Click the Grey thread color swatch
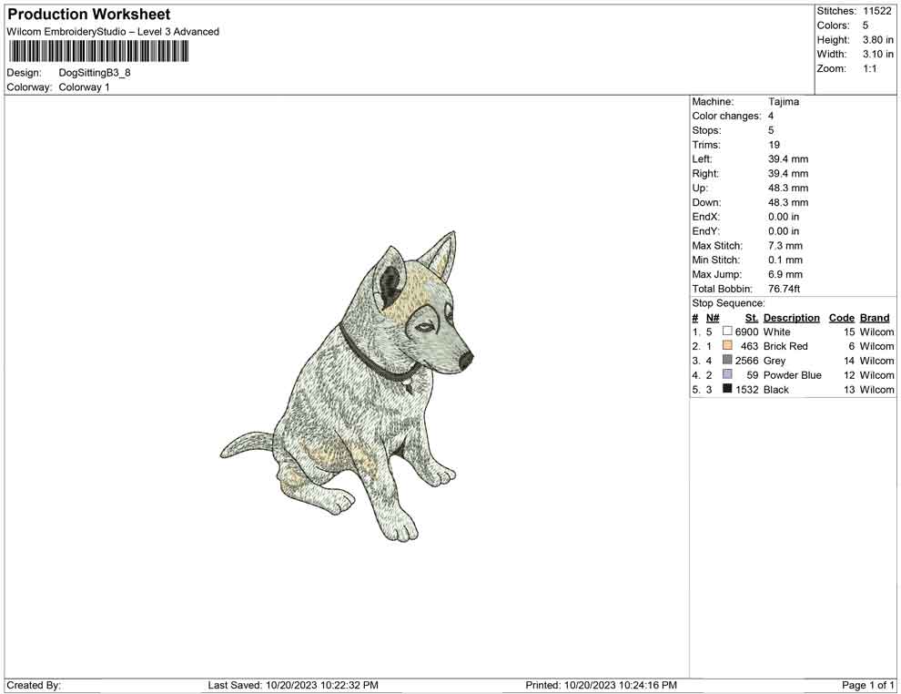 point(727,360)
